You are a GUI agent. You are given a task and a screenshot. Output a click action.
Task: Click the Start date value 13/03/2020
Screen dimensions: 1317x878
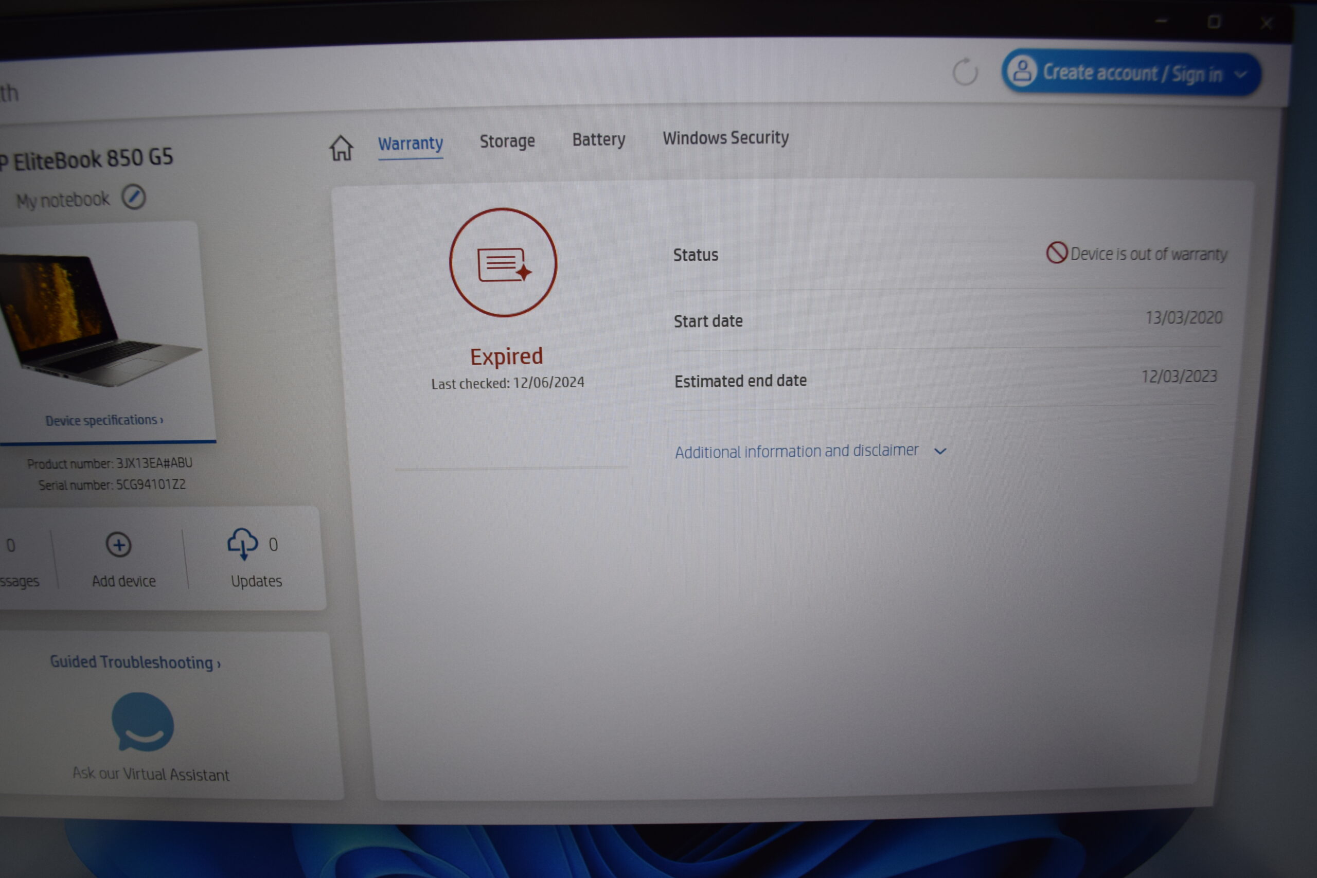1183,318
